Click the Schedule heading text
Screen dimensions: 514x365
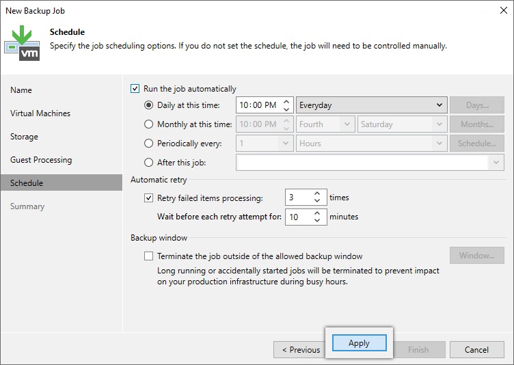67,32
